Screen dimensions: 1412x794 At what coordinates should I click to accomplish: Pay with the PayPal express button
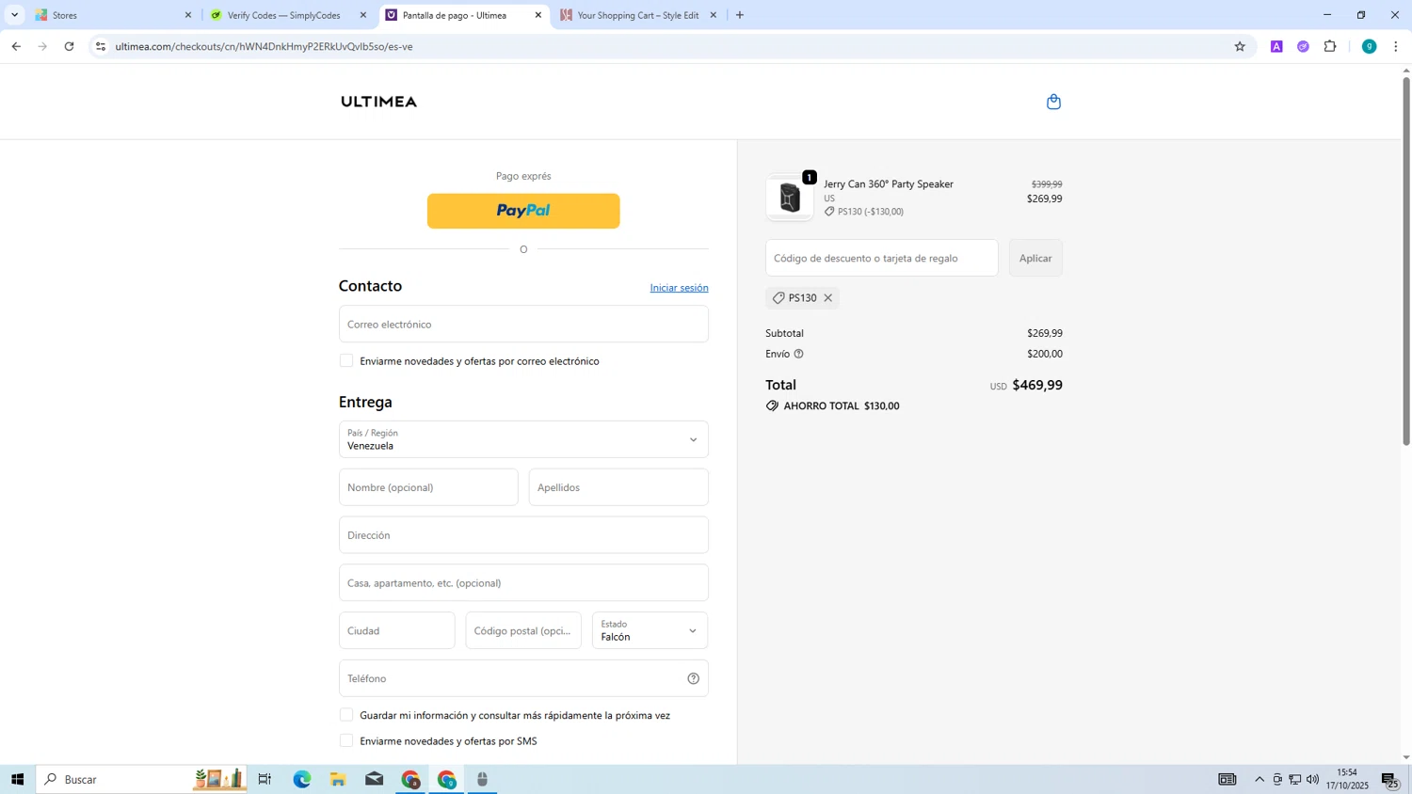click(523, 211)
